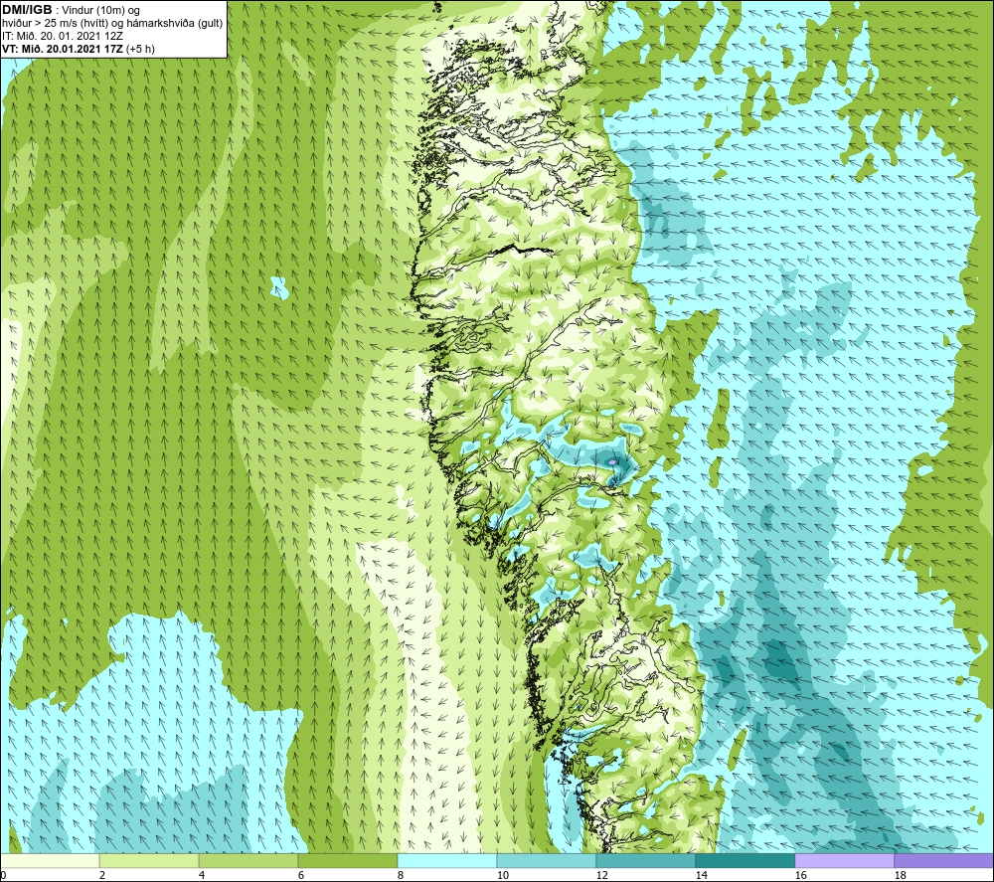The image size is (994, 882).
Task: Click the 14–16 m/s dark teal swatch
Action: pos(745,860)
